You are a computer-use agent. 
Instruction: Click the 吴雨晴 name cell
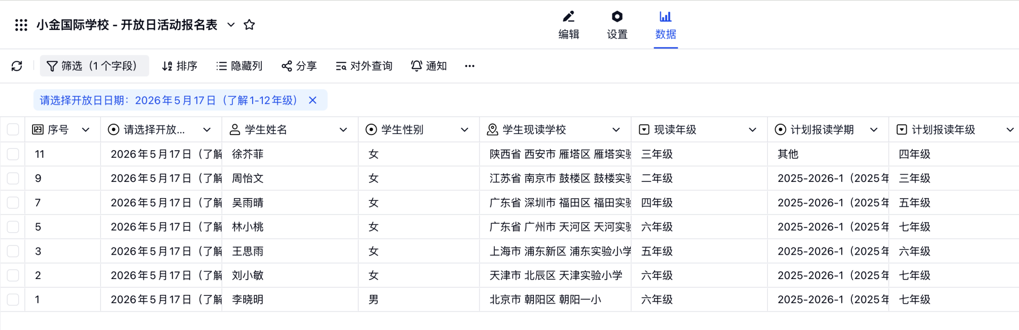(x=248, y=203)
